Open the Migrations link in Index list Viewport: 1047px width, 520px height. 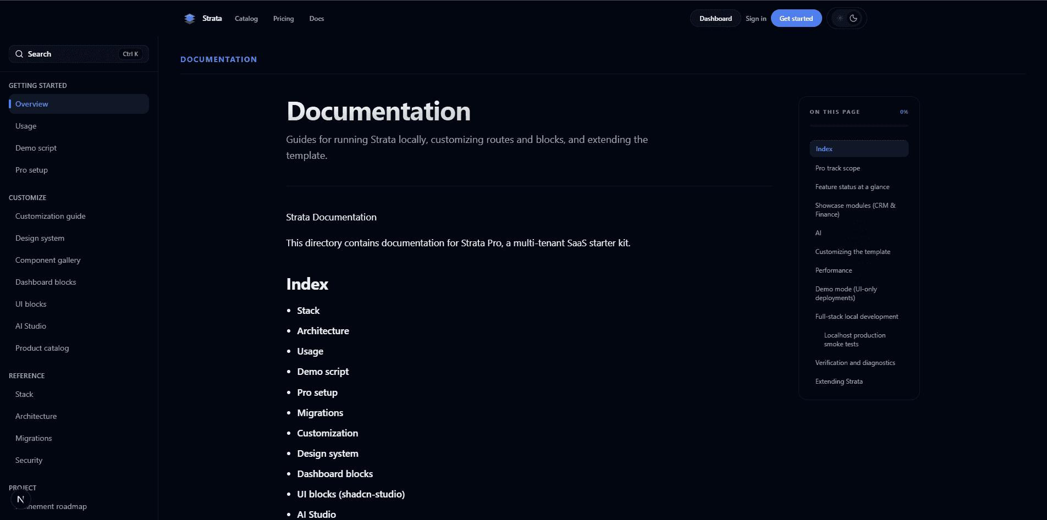(x=320, y=413)
